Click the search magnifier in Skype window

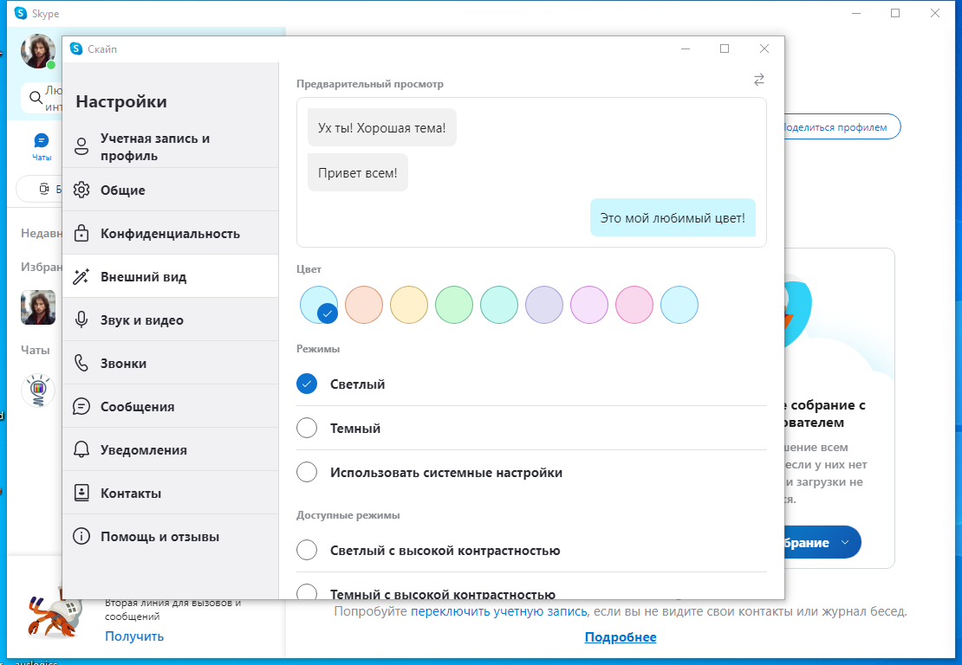(x=36, y=98)
